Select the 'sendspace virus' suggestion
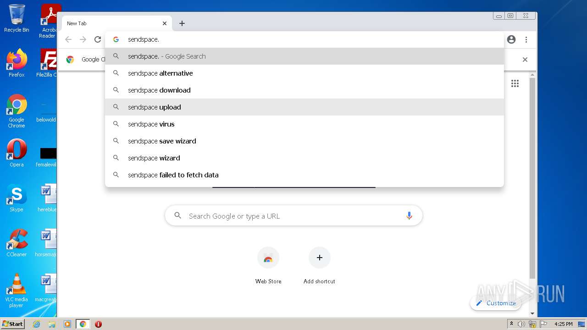The image size is (587, 330). pos(305,124)
